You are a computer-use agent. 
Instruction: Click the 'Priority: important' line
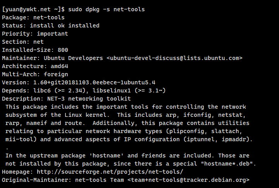pyautogui.click(x=35, y=34)
